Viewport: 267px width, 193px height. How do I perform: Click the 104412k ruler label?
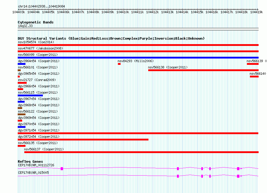point(152,12)
